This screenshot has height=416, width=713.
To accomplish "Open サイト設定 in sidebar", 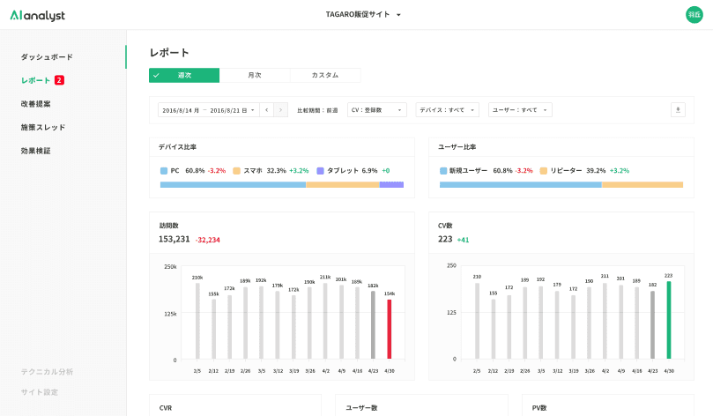I will [x=39, y=392].
